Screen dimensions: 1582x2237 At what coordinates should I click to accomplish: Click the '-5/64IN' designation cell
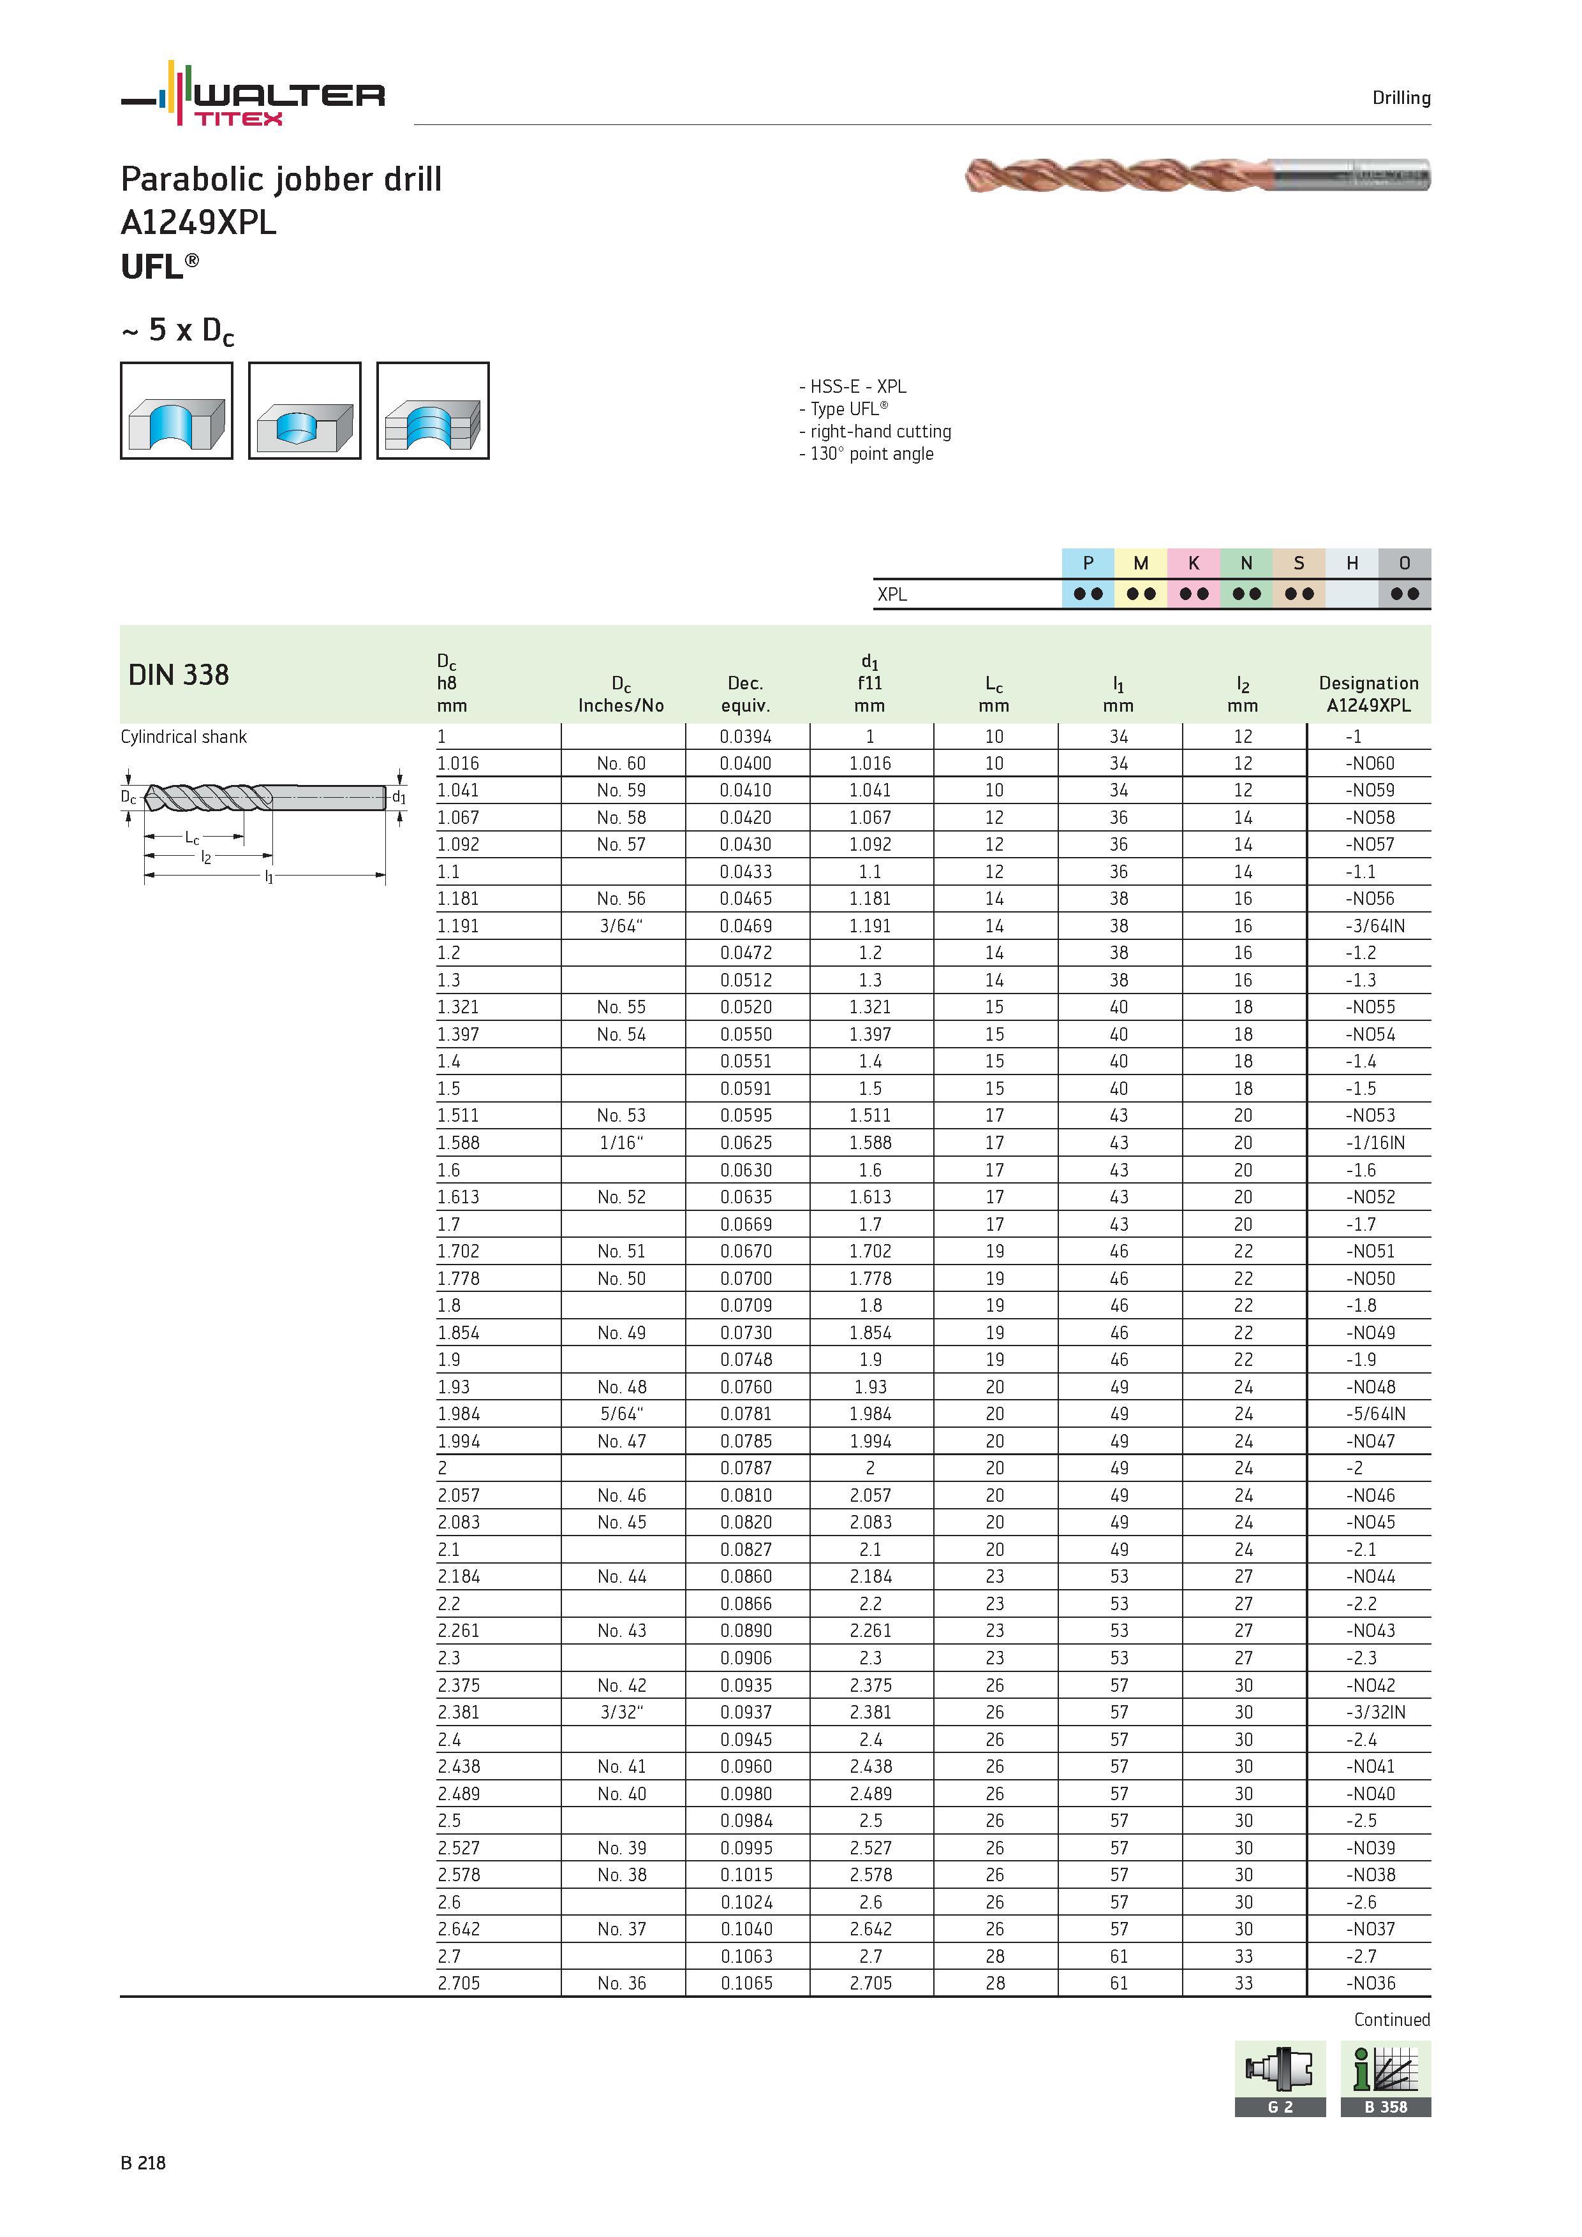click(x=1375, y=1414)
